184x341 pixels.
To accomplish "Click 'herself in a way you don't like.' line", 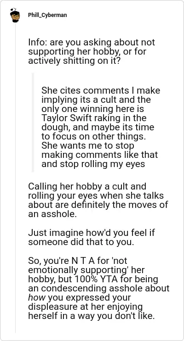I will (x=92, y=316).
